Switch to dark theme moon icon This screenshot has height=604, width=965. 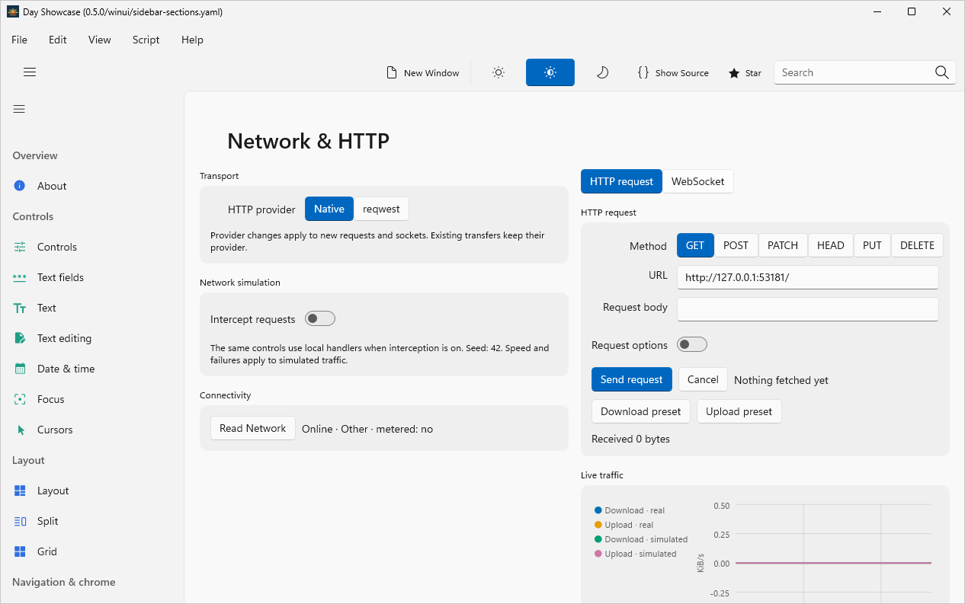click(602, 72)
